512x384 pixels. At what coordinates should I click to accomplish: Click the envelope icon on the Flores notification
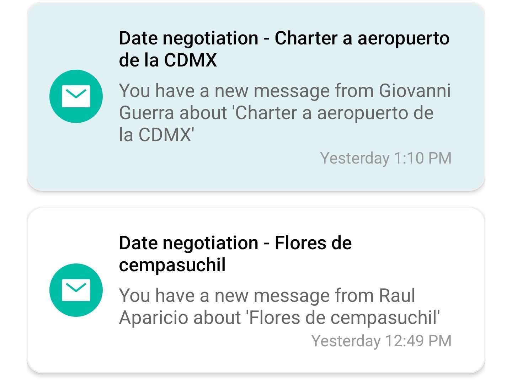tap(76, 290)
